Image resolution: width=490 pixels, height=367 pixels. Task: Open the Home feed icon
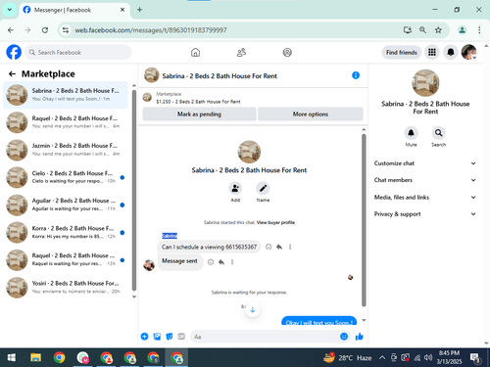(x=195, y=52)
